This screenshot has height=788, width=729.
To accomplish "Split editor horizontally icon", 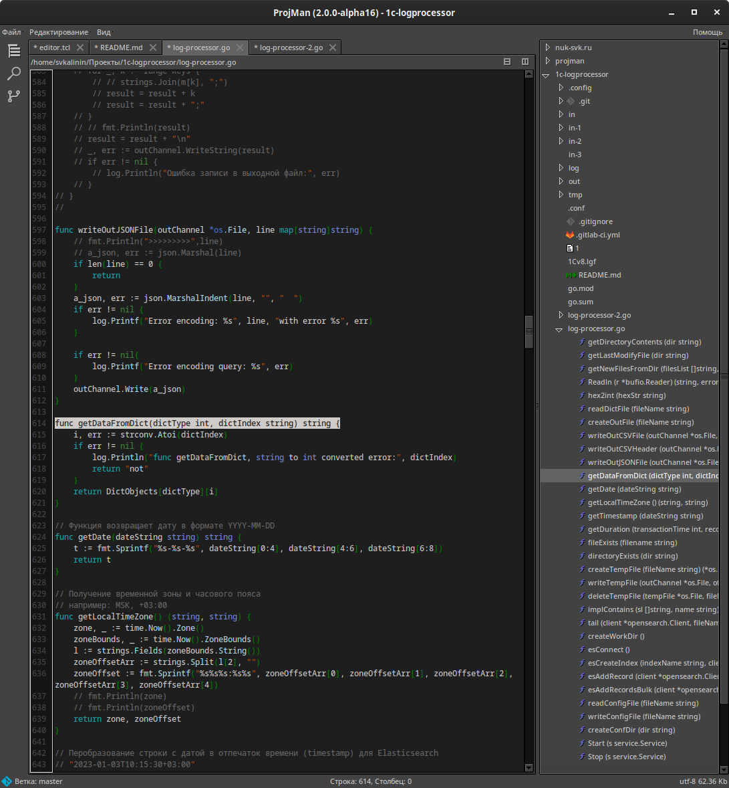I will (x=507, y=62).
